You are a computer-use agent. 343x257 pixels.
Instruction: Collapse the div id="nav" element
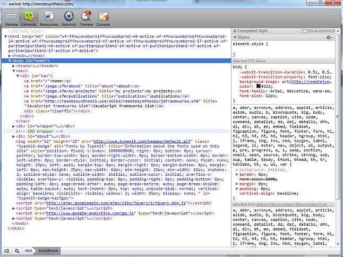(x=18, y=76)
